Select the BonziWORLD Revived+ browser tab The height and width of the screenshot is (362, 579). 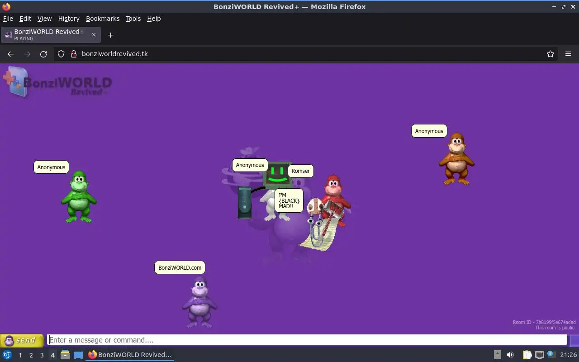coord(51,35)
